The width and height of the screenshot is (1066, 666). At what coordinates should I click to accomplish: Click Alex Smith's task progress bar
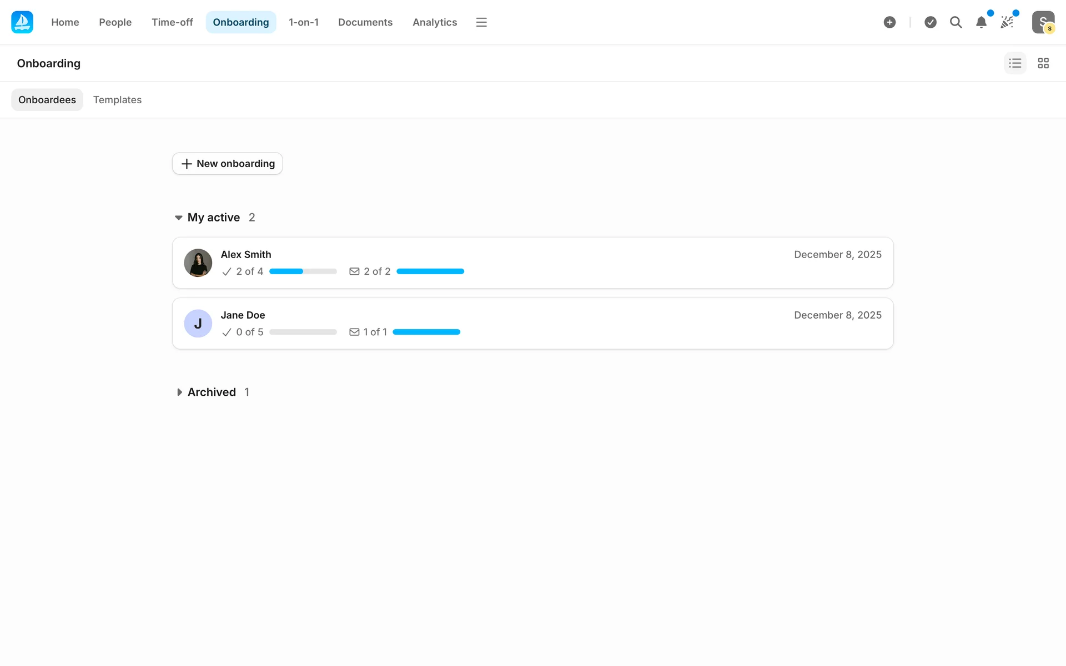coord(303,271)
